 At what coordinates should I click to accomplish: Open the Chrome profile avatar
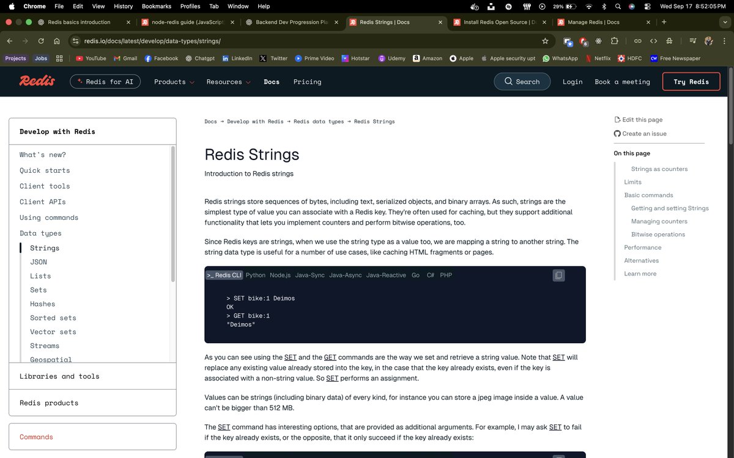pyautogui.click(x=708, y=41)
